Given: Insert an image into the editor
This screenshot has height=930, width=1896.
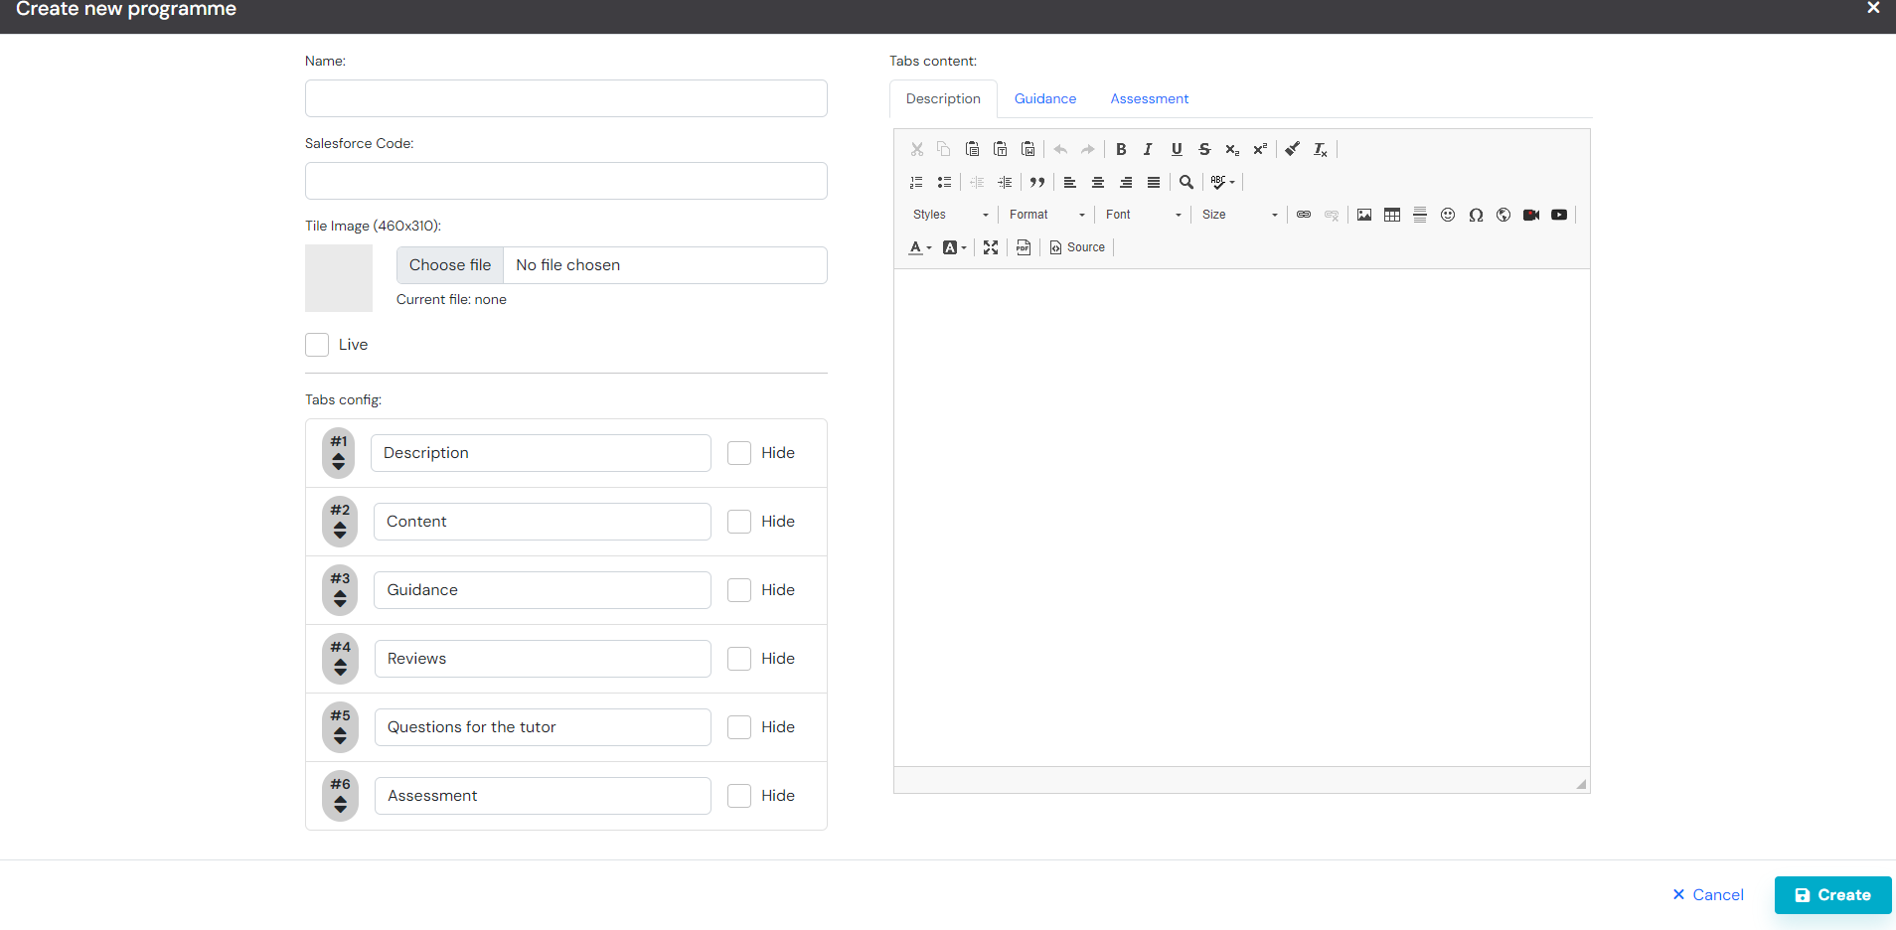Looking at the screenshot, I should click(x=1364, y=215).
